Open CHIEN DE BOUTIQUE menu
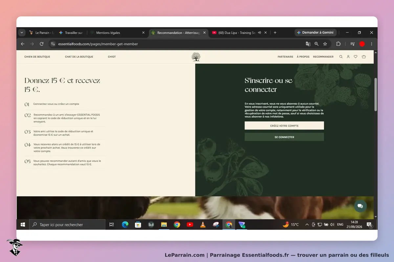Screen dimensions: 394x262 37,57
